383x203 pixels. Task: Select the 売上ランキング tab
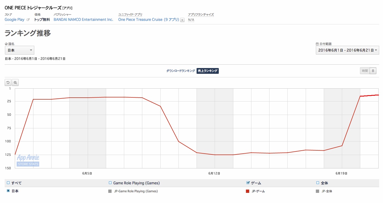[208, 71]
